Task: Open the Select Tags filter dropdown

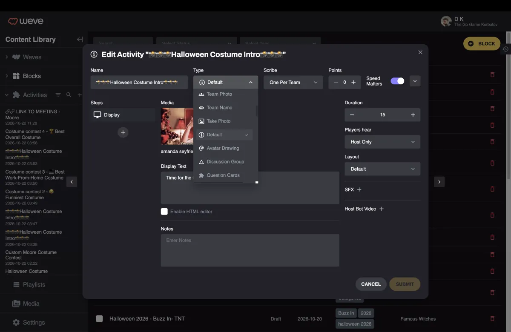Action: pos(280,43)
